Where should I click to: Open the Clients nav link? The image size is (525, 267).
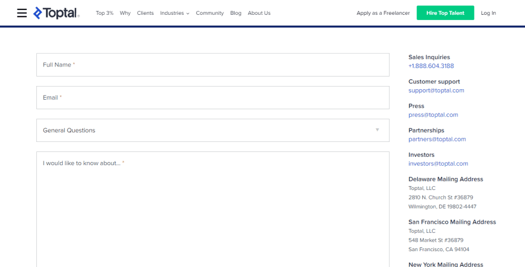pyautogui.click(x=145, y=13)
